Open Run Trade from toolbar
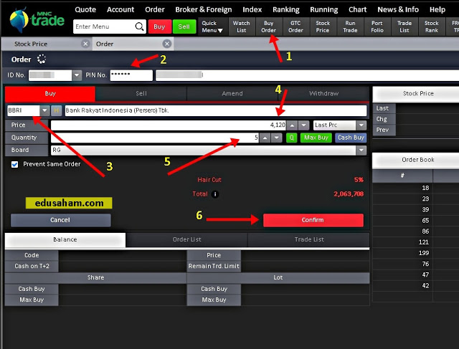Image resolution: width=459 pixels, height=349 pixels. coord(350,27)
